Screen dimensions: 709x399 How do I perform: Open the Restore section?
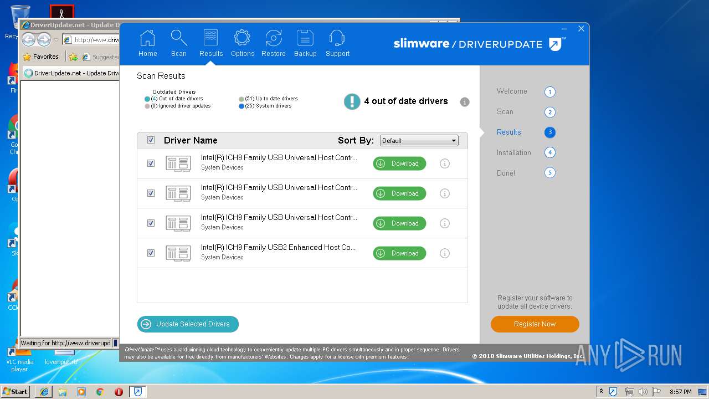coord(274,43)
